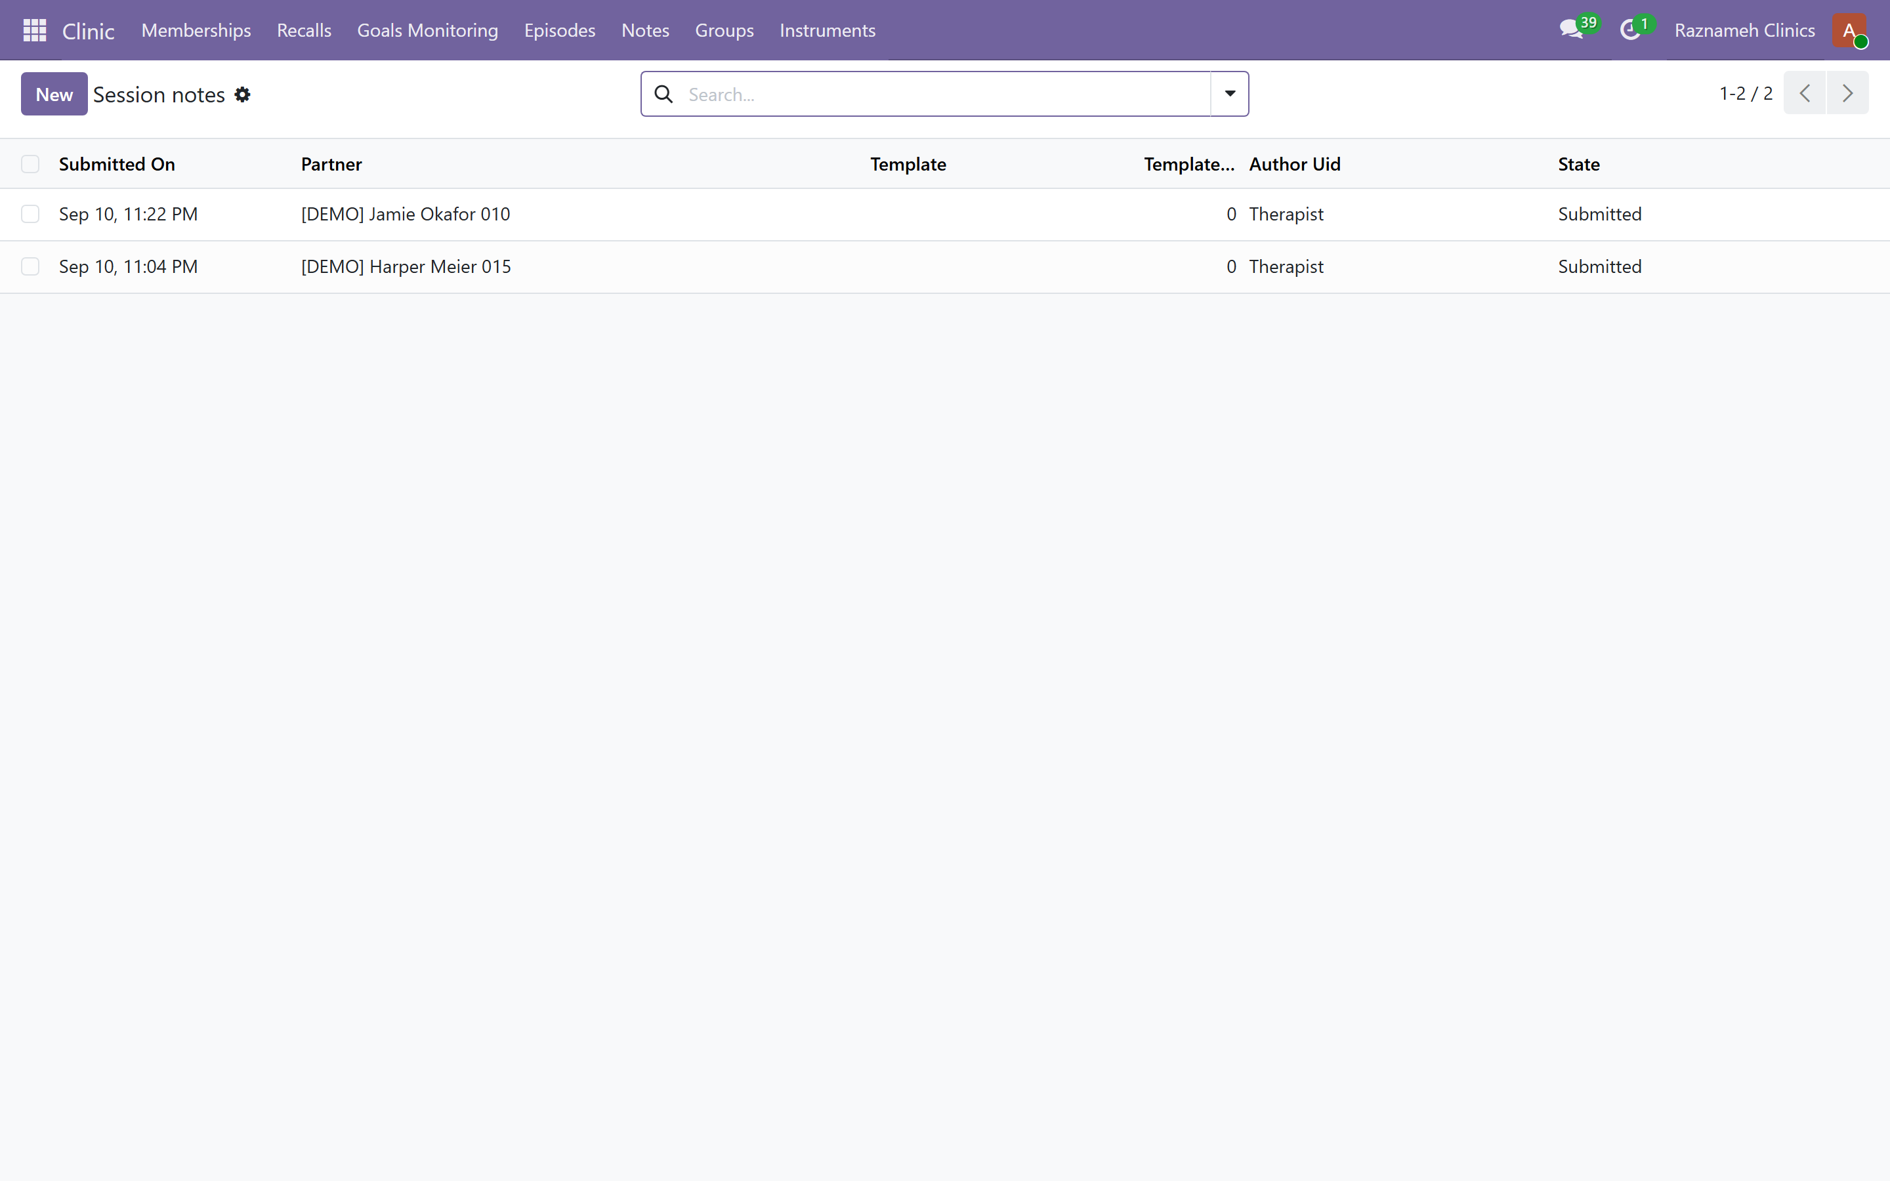Screen dimensions: 1890x1181
Task: Open the user avatar menu
Action: [x=1849, y=30]
